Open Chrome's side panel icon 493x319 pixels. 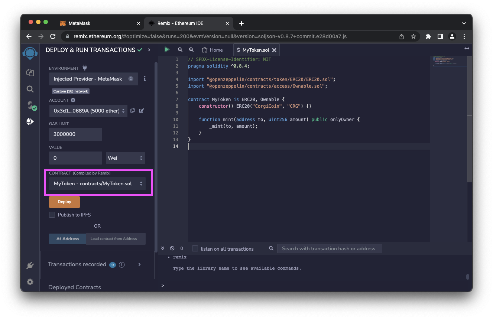point(440,36)
